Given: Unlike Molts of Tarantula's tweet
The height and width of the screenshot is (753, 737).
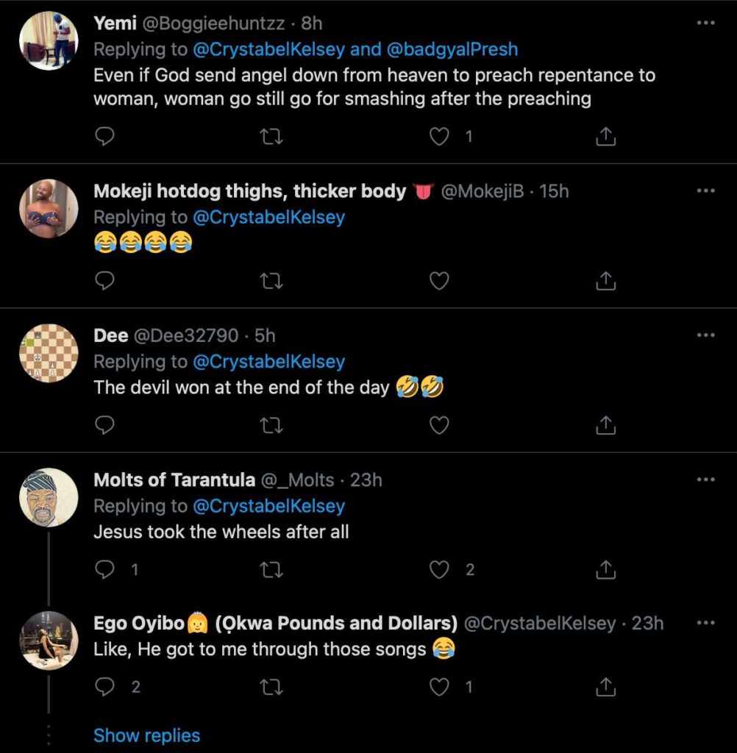Looking at the screenshot, I should tap(439, 569).
